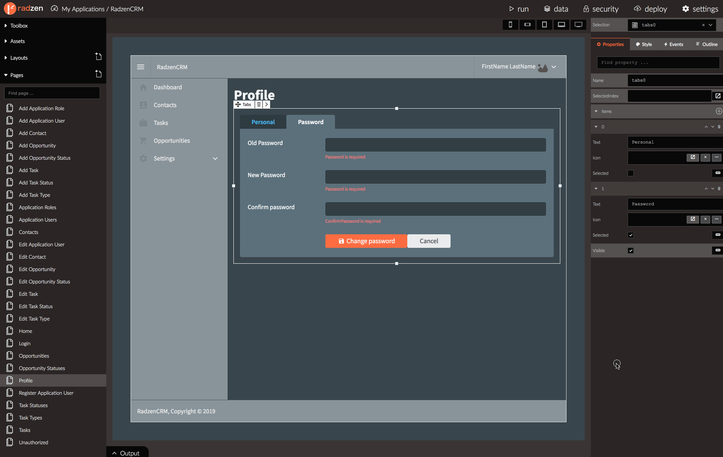The image size is (723, 457).
Task: Click the arrow next to Tabs trash icon
Action: click(267, 104)
